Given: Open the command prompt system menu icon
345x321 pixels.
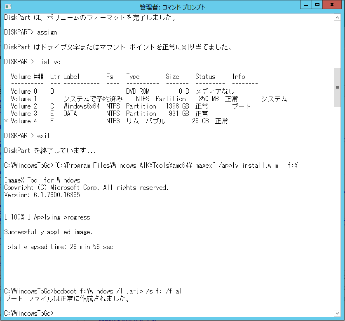Looking at the screenshot, I should (x=8, y=7).
